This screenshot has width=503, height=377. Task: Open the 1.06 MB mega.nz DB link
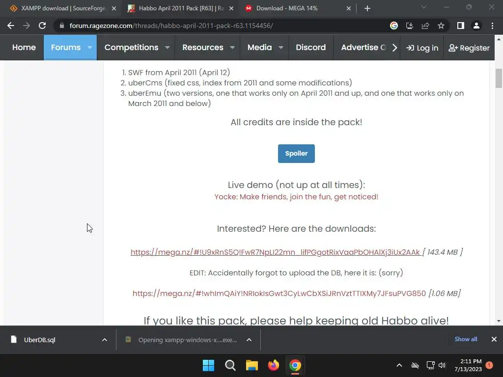click(x=279, y=294)
